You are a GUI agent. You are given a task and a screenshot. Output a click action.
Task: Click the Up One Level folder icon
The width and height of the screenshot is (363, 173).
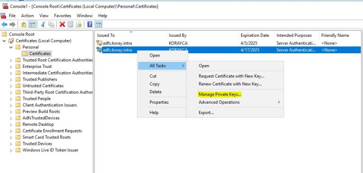(24, 25)
